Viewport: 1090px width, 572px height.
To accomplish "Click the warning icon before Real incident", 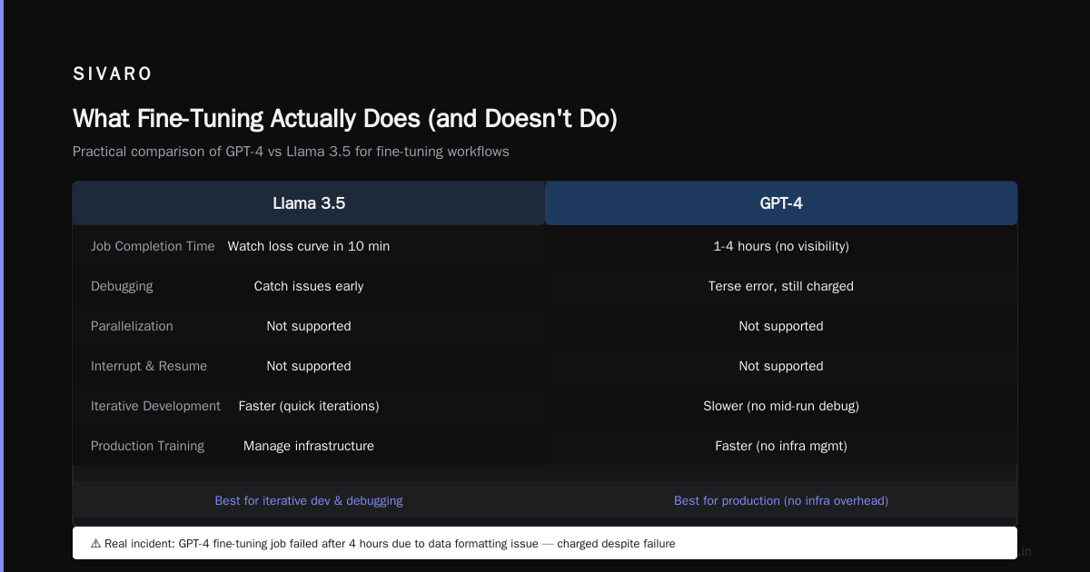I will [95, 544].
